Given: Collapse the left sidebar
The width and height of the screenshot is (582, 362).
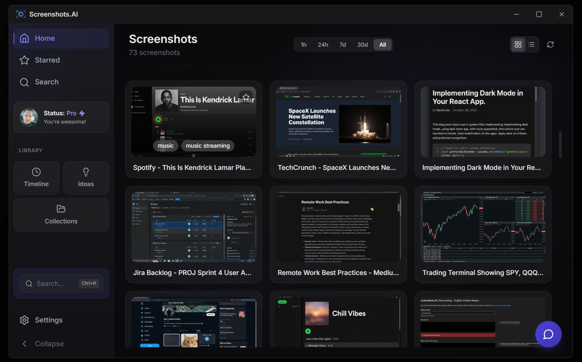Looking at the screenshot, I should tap(49, 344).
